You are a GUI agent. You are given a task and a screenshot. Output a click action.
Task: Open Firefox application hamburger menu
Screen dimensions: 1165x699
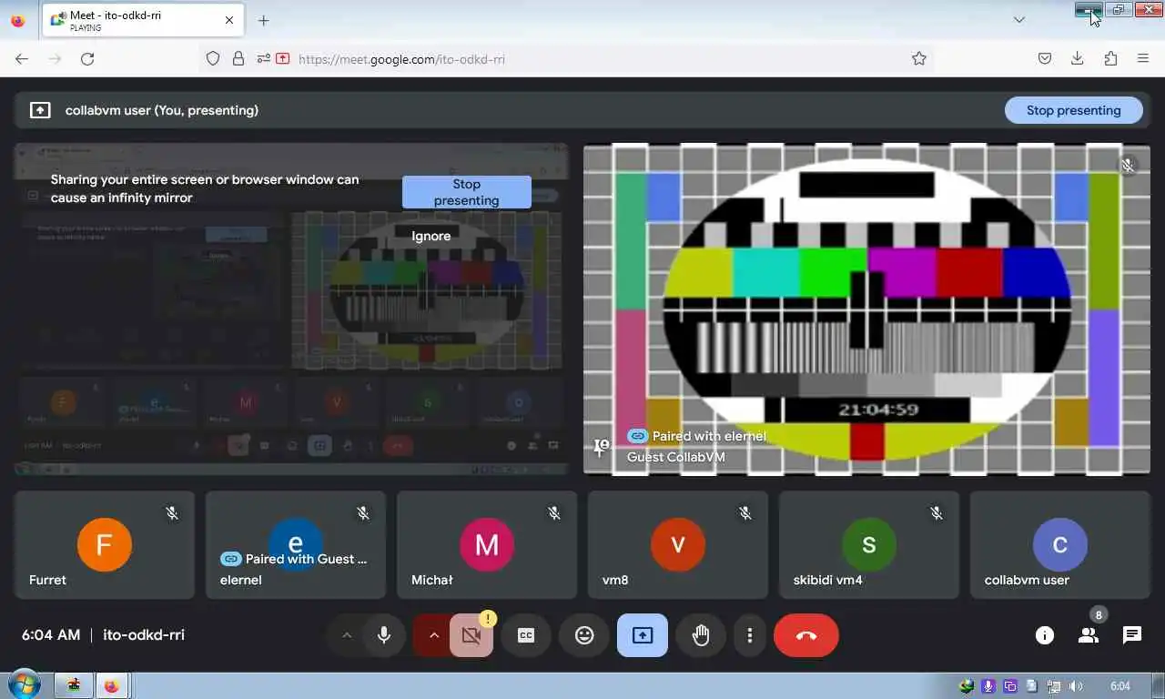1143,59
